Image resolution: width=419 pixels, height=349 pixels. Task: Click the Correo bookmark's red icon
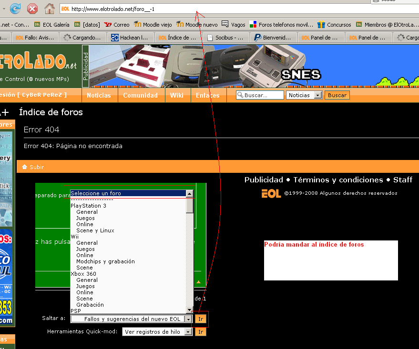pos(108,25)
